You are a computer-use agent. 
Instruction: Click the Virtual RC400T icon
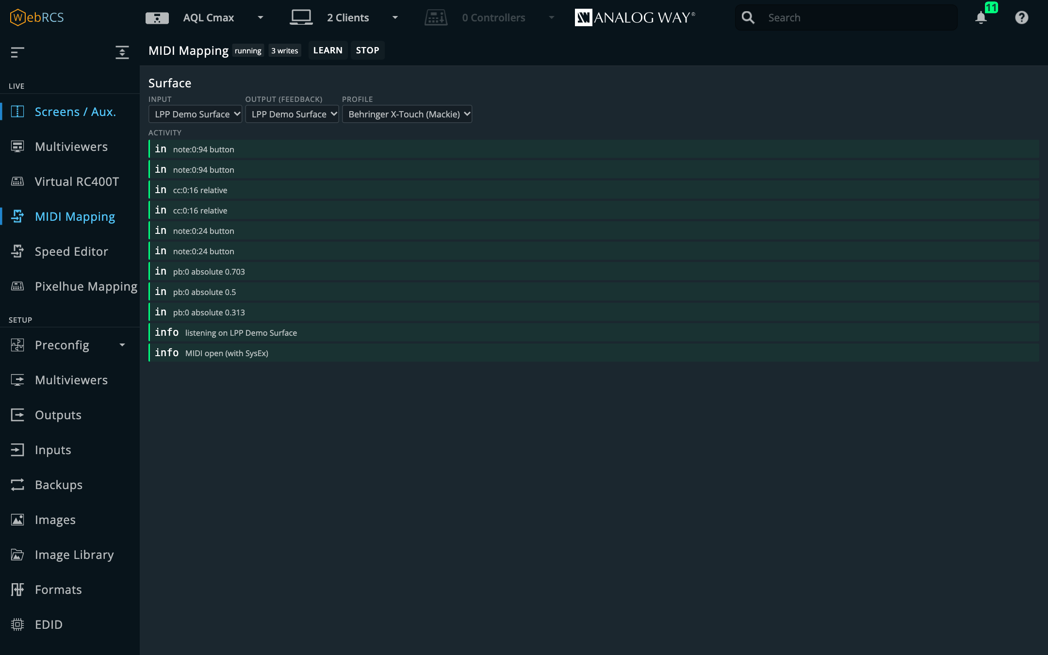pyautogui.click(x=17, y=181)
